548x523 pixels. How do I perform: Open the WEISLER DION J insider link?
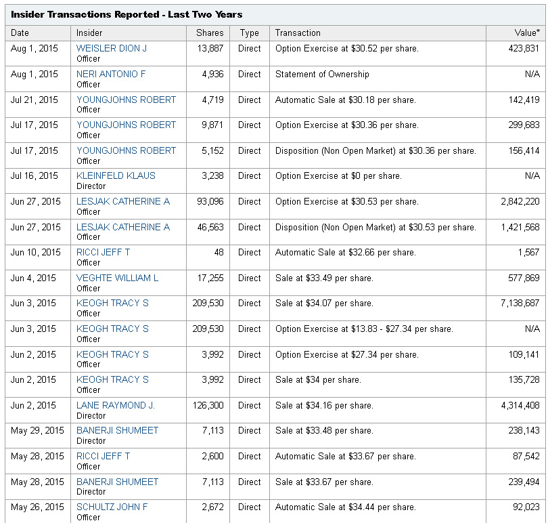[x=111, y=49]
